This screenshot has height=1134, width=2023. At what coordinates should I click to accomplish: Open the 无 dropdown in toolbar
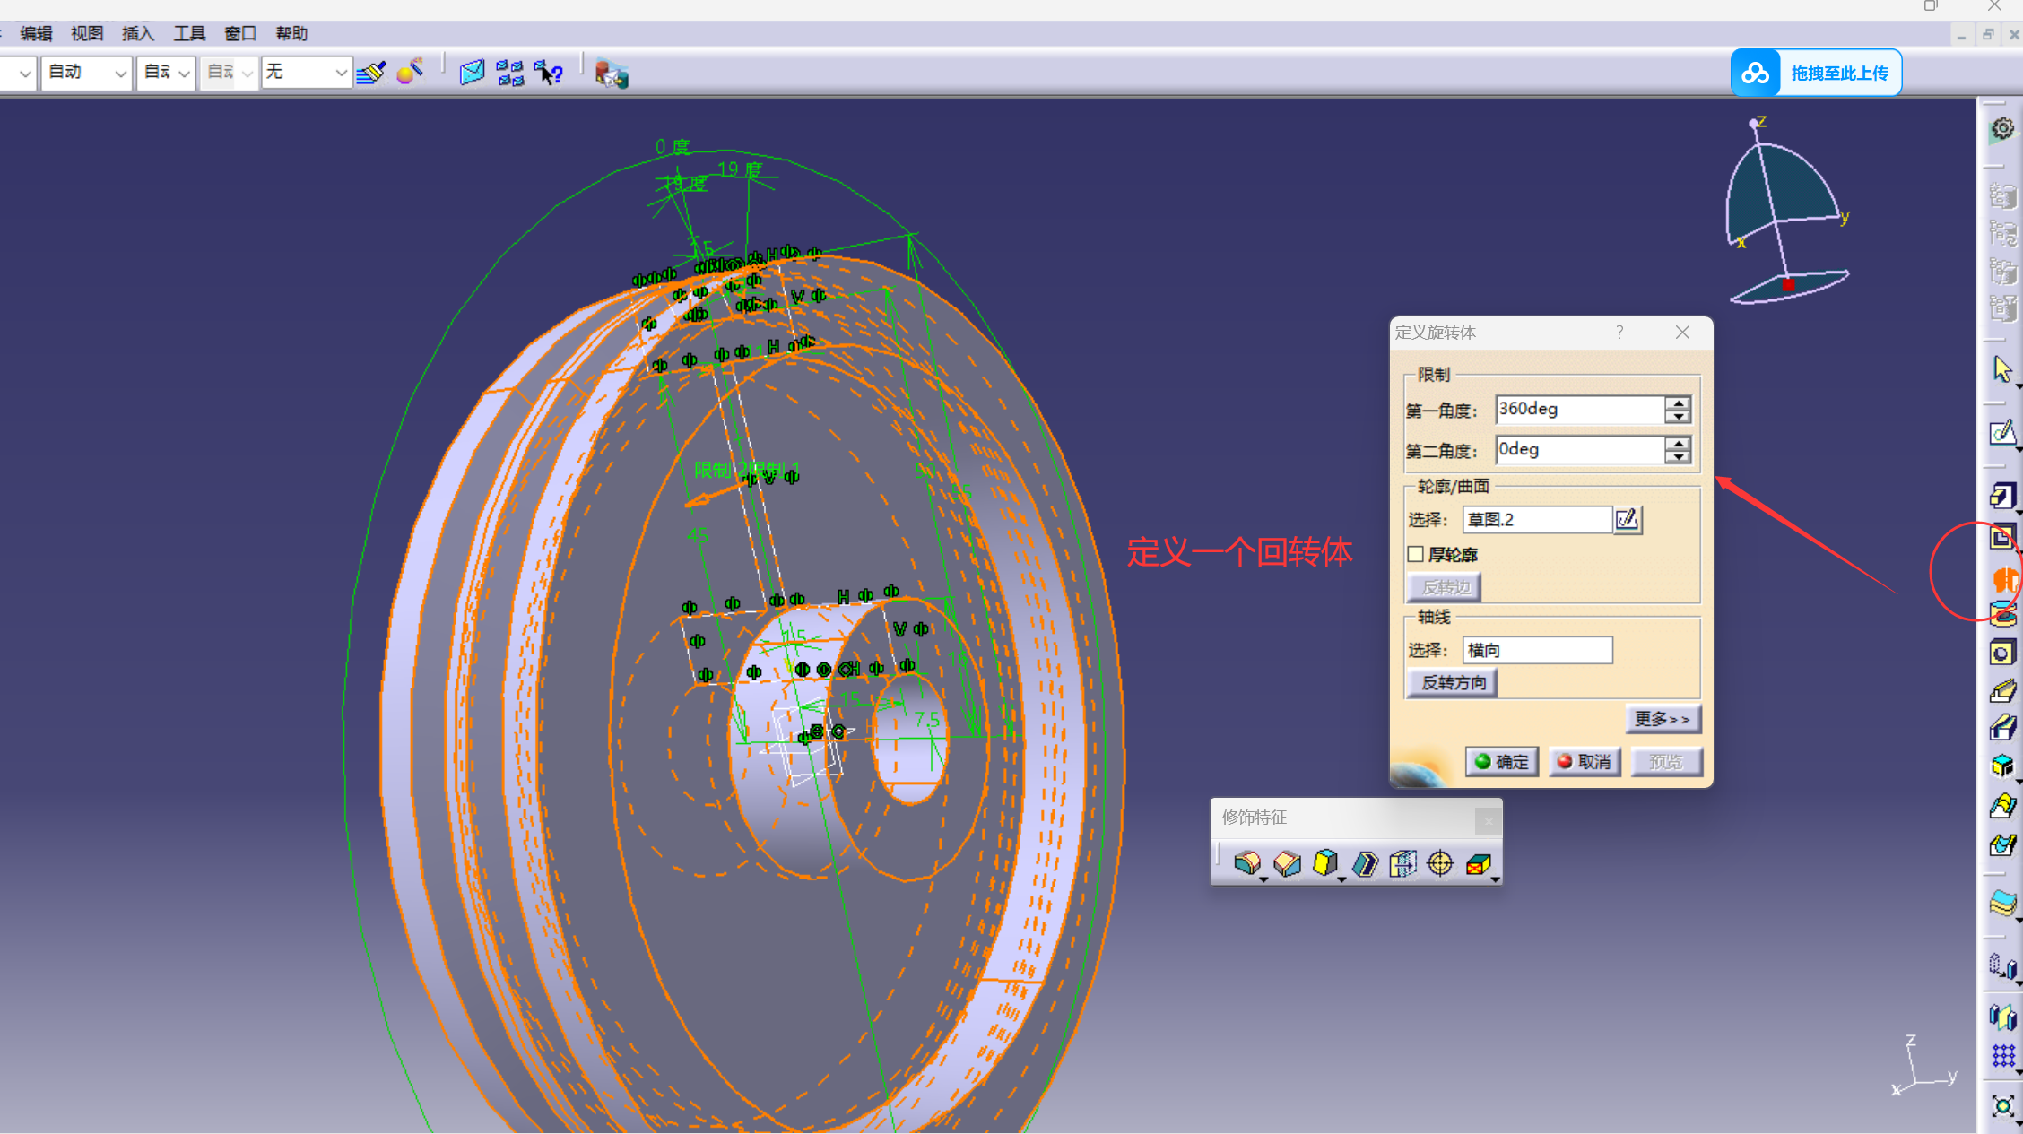point(340,73)
